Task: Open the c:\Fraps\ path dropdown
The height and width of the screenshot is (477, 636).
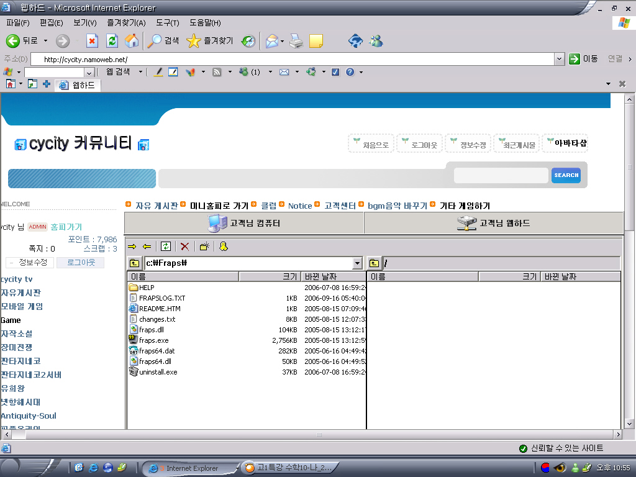Action: pos(357,263)
